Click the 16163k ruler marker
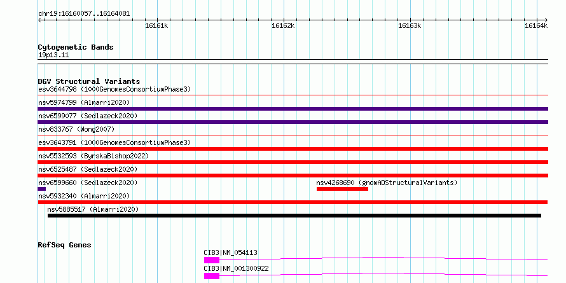Screen dimensions: 566x283 (410, 25)
